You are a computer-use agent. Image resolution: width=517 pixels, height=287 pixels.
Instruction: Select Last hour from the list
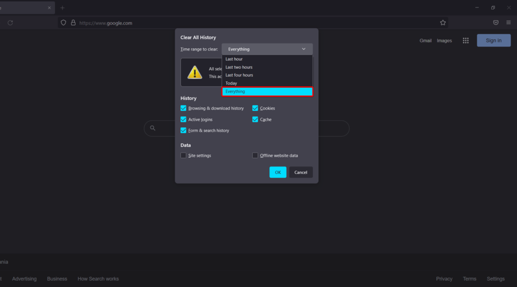(x=234, y=59)
